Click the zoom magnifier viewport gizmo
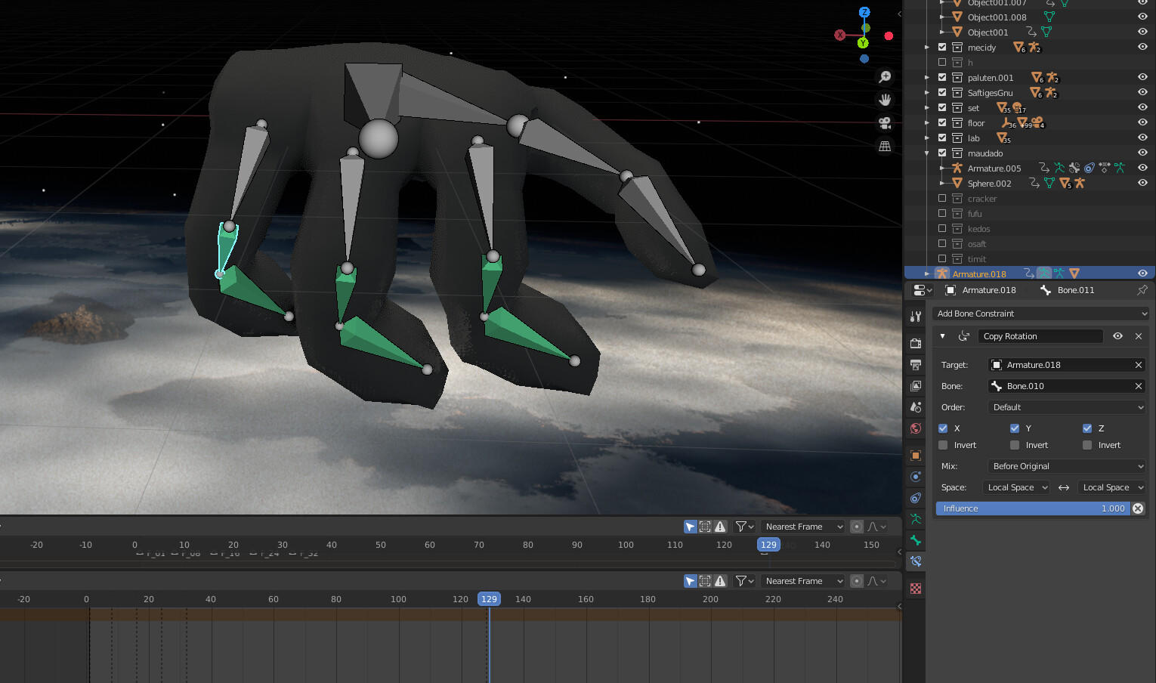 click(x=885, y=77)
